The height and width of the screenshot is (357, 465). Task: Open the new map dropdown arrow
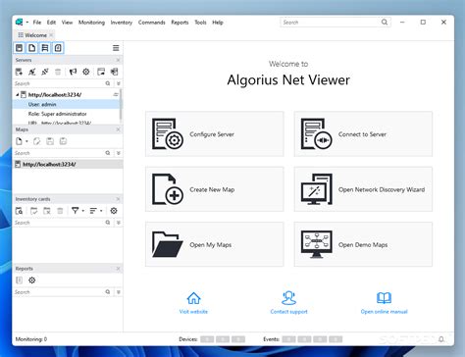tap(26, 141)
